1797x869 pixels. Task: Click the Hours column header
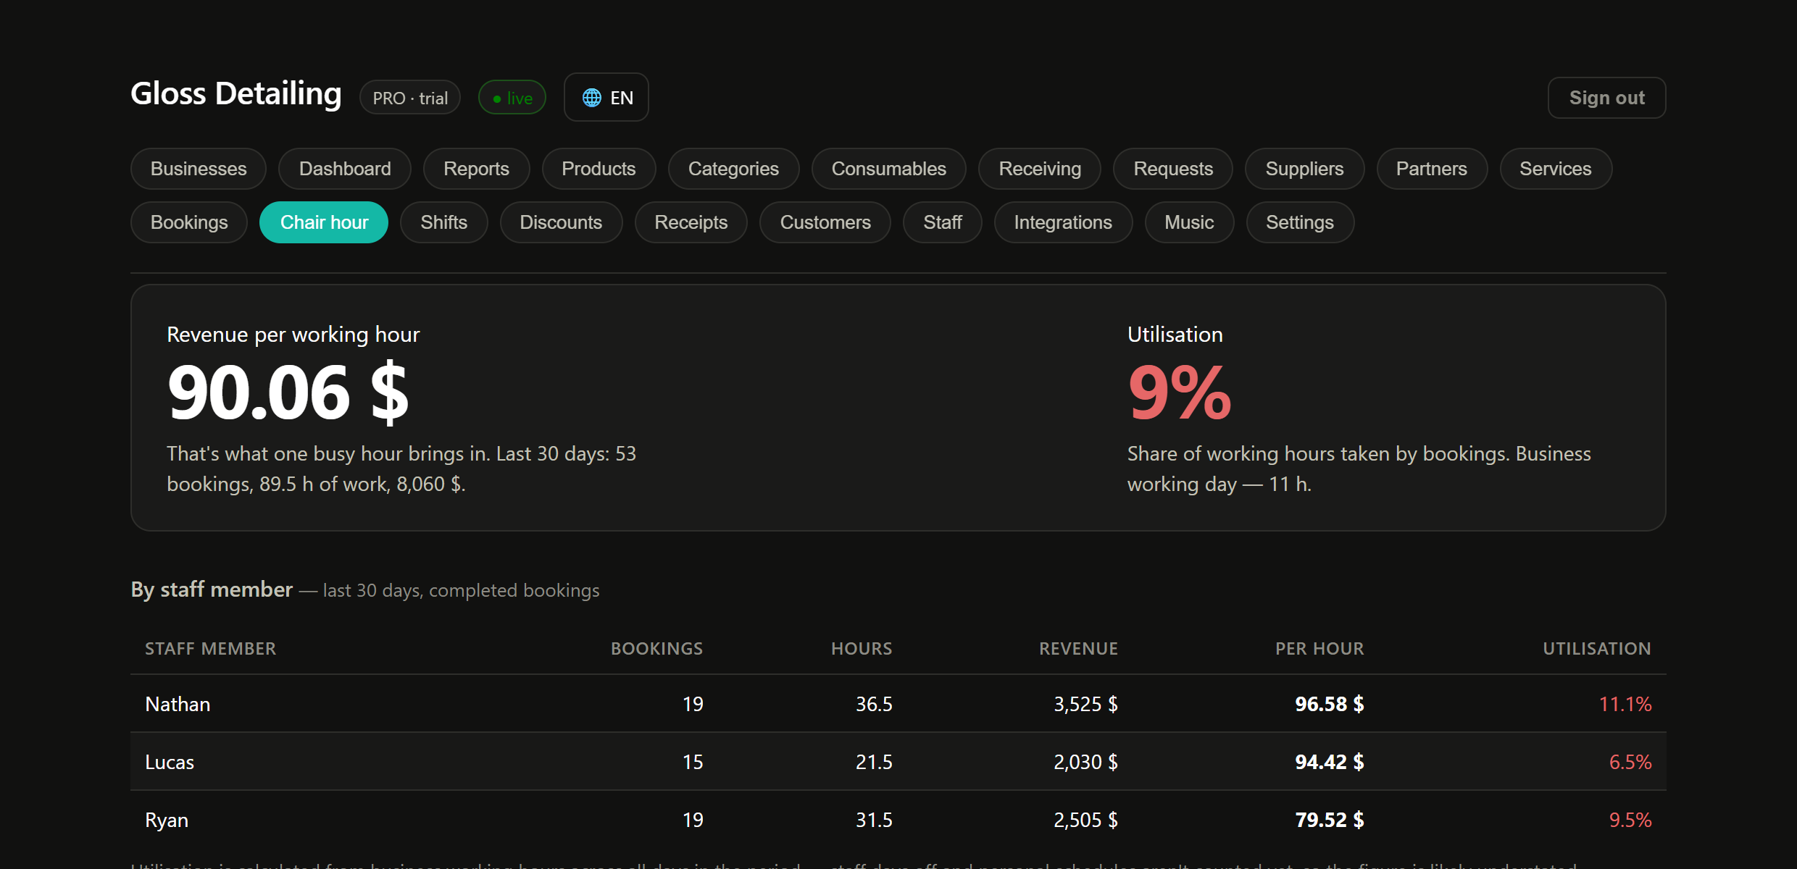click(862, 649)
